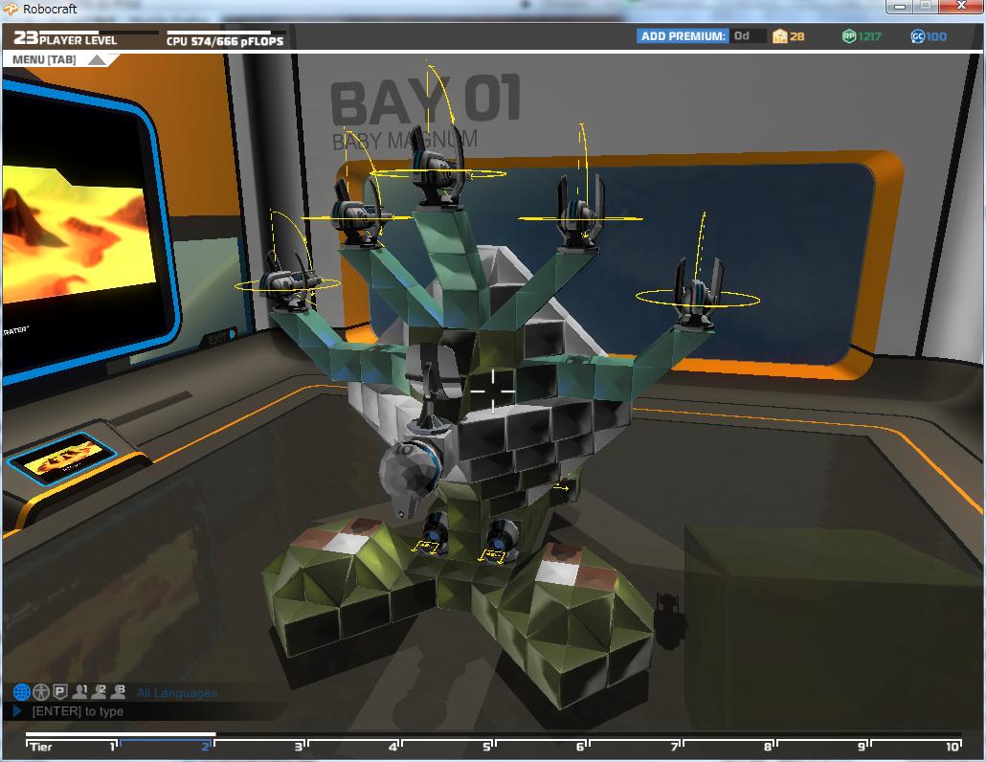This screenshot has width=986, height=762.
Task: Click the blue GC currency icon
Action: [917, 36]
